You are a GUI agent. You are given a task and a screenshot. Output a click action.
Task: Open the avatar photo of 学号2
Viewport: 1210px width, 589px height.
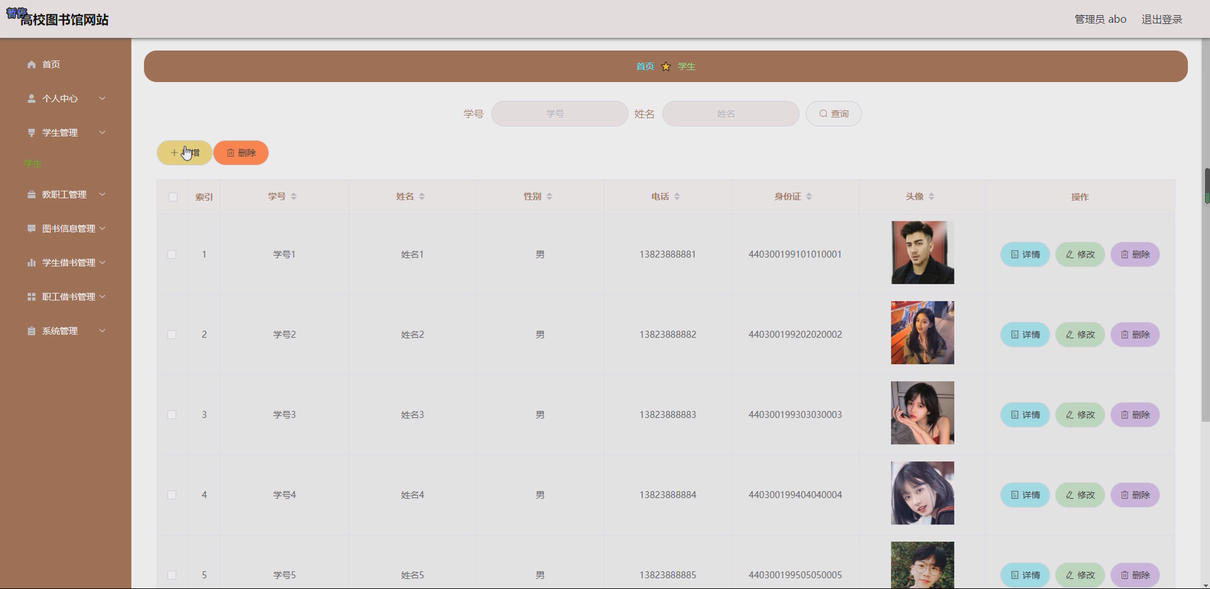[922, 333]
